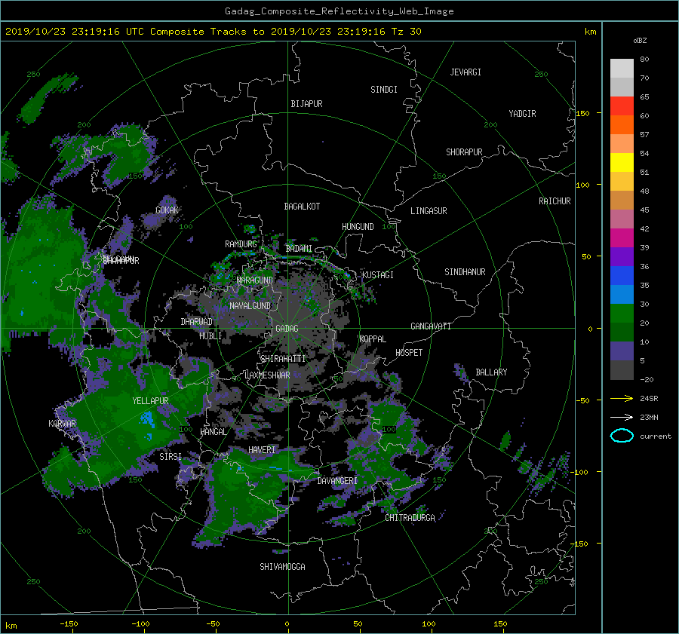Click the SHIVAMOGGA city label
This screenshot has height=634, width=679.
(282, 567)
